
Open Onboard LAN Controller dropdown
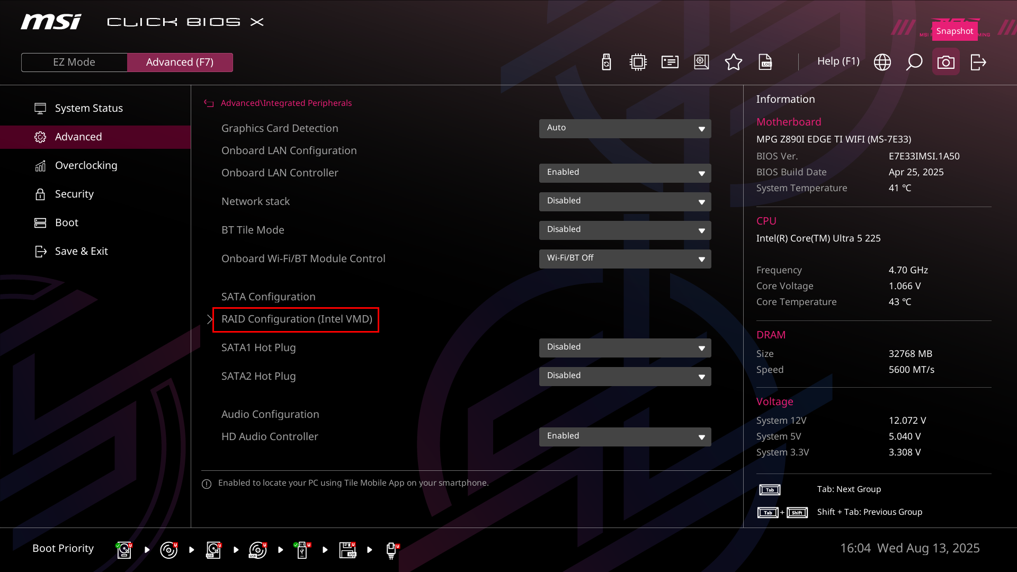625,173
